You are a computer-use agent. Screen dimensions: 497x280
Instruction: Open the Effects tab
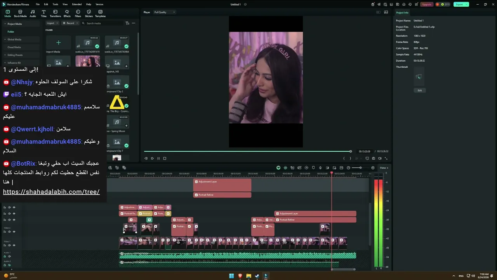(67, 14)
